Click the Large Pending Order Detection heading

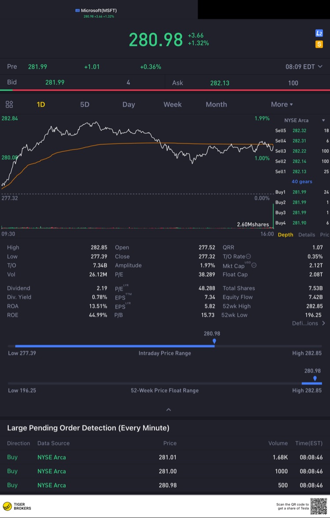88,428
